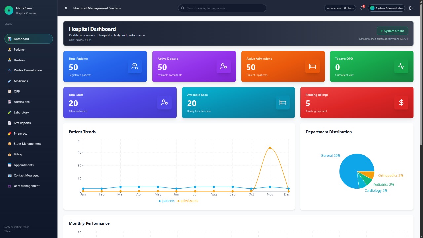The image size is (423, 238).
Task: Click the System Online status badge
Action: pos(392,31)
